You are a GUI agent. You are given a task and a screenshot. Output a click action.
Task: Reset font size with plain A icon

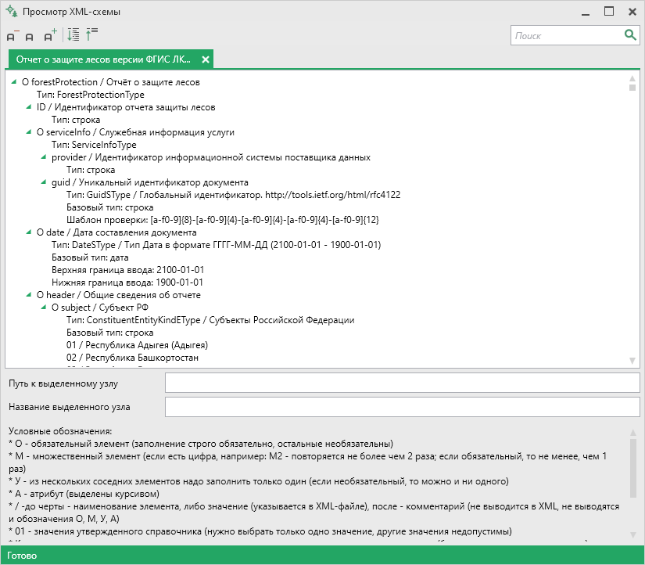click(x=29, y=37)
